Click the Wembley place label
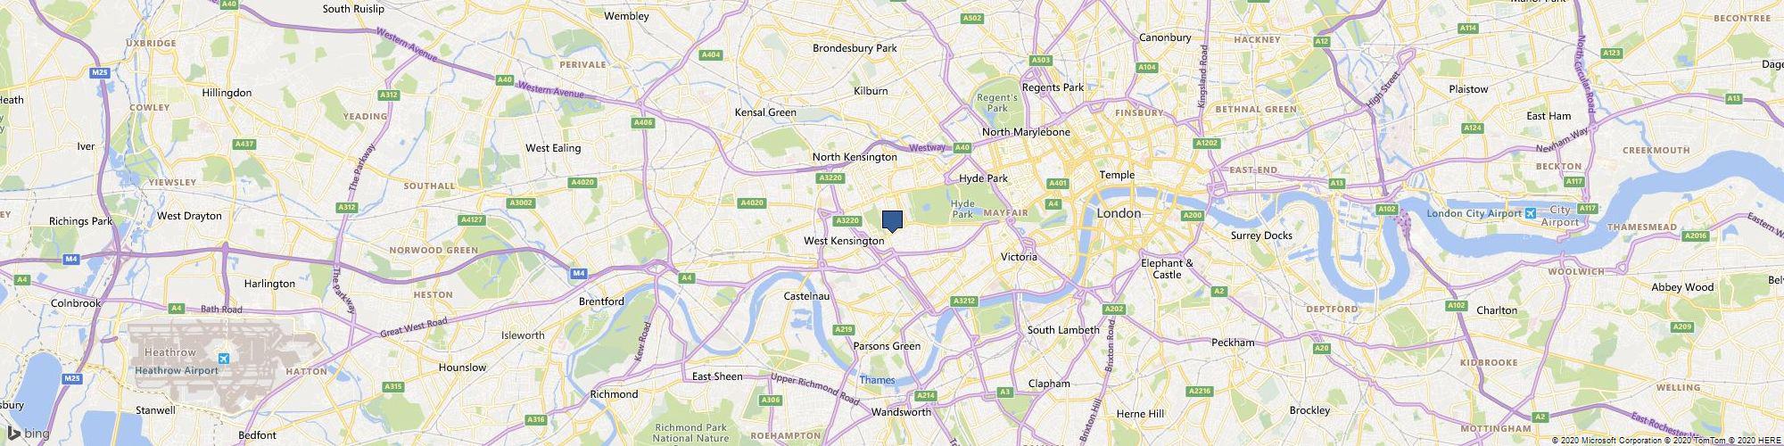The height and width of the screenshot is (446, 1784). click(626, 16)
